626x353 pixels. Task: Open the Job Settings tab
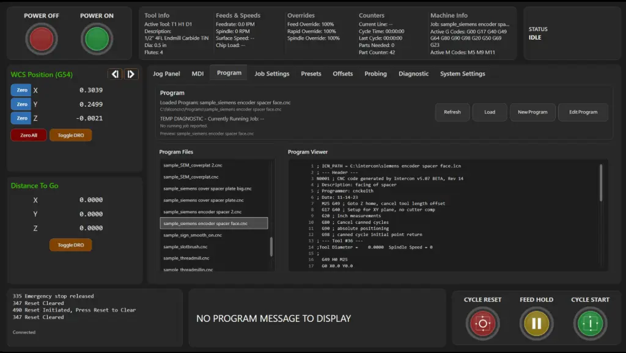272,74
